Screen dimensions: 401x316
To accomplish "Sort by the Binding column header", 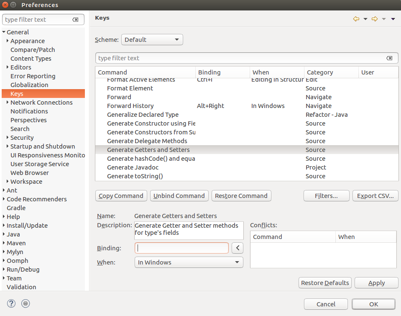I will 222,72.
